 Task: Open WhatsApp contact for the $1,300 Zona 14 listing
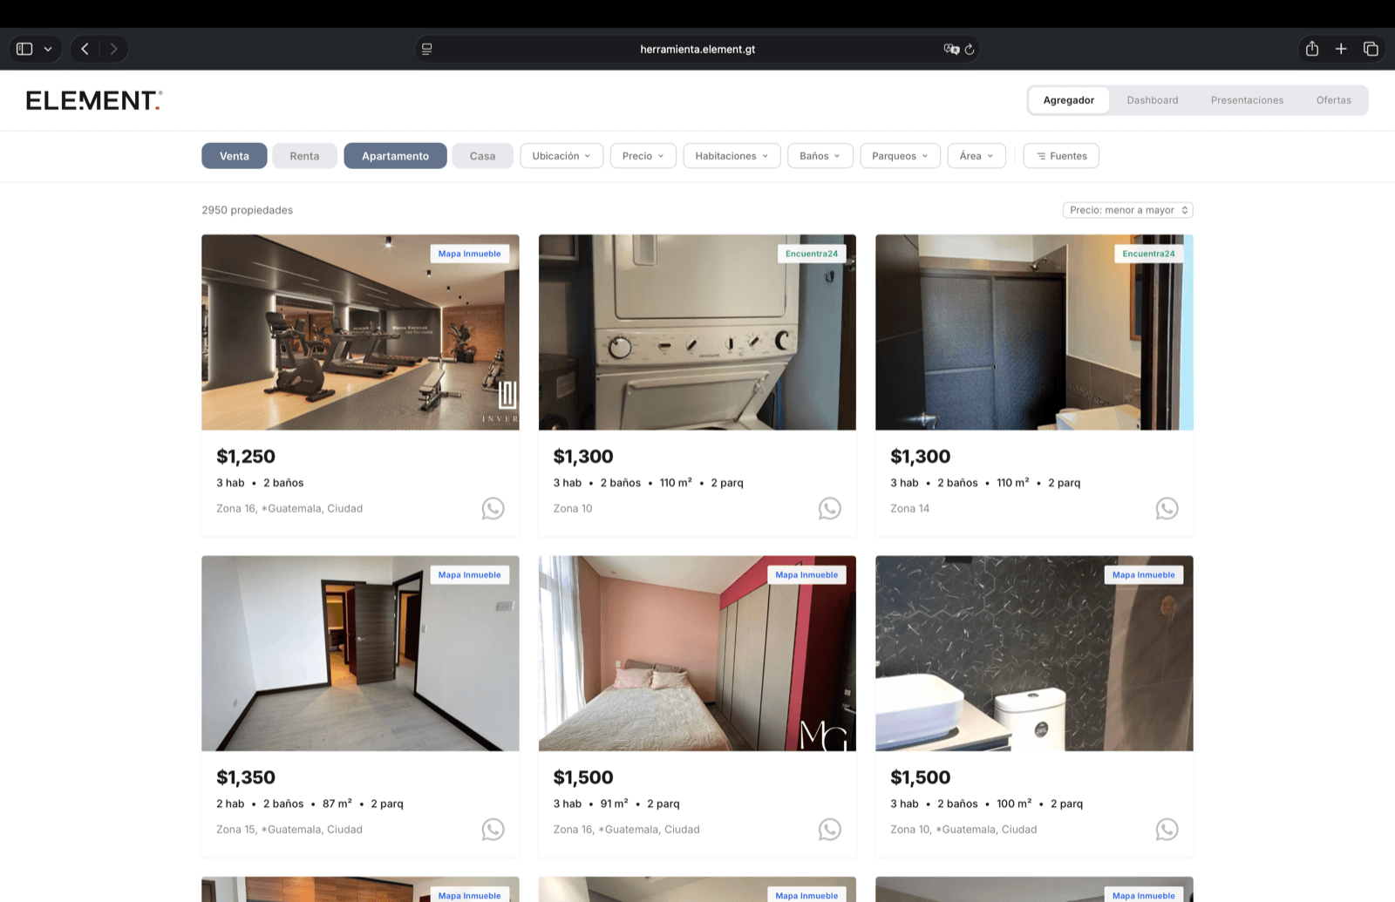click(1167, 508)
